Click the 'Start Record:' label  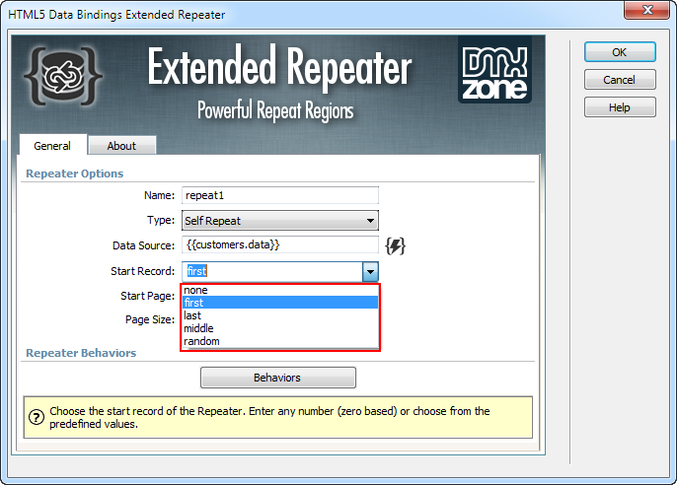[x=143, y=271]
